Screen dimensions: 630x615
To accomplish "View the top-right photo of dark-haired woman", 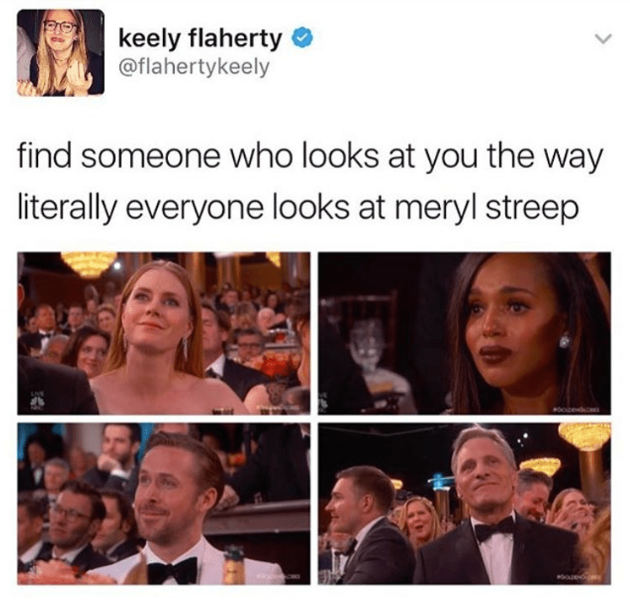I will tap(464, 333).
